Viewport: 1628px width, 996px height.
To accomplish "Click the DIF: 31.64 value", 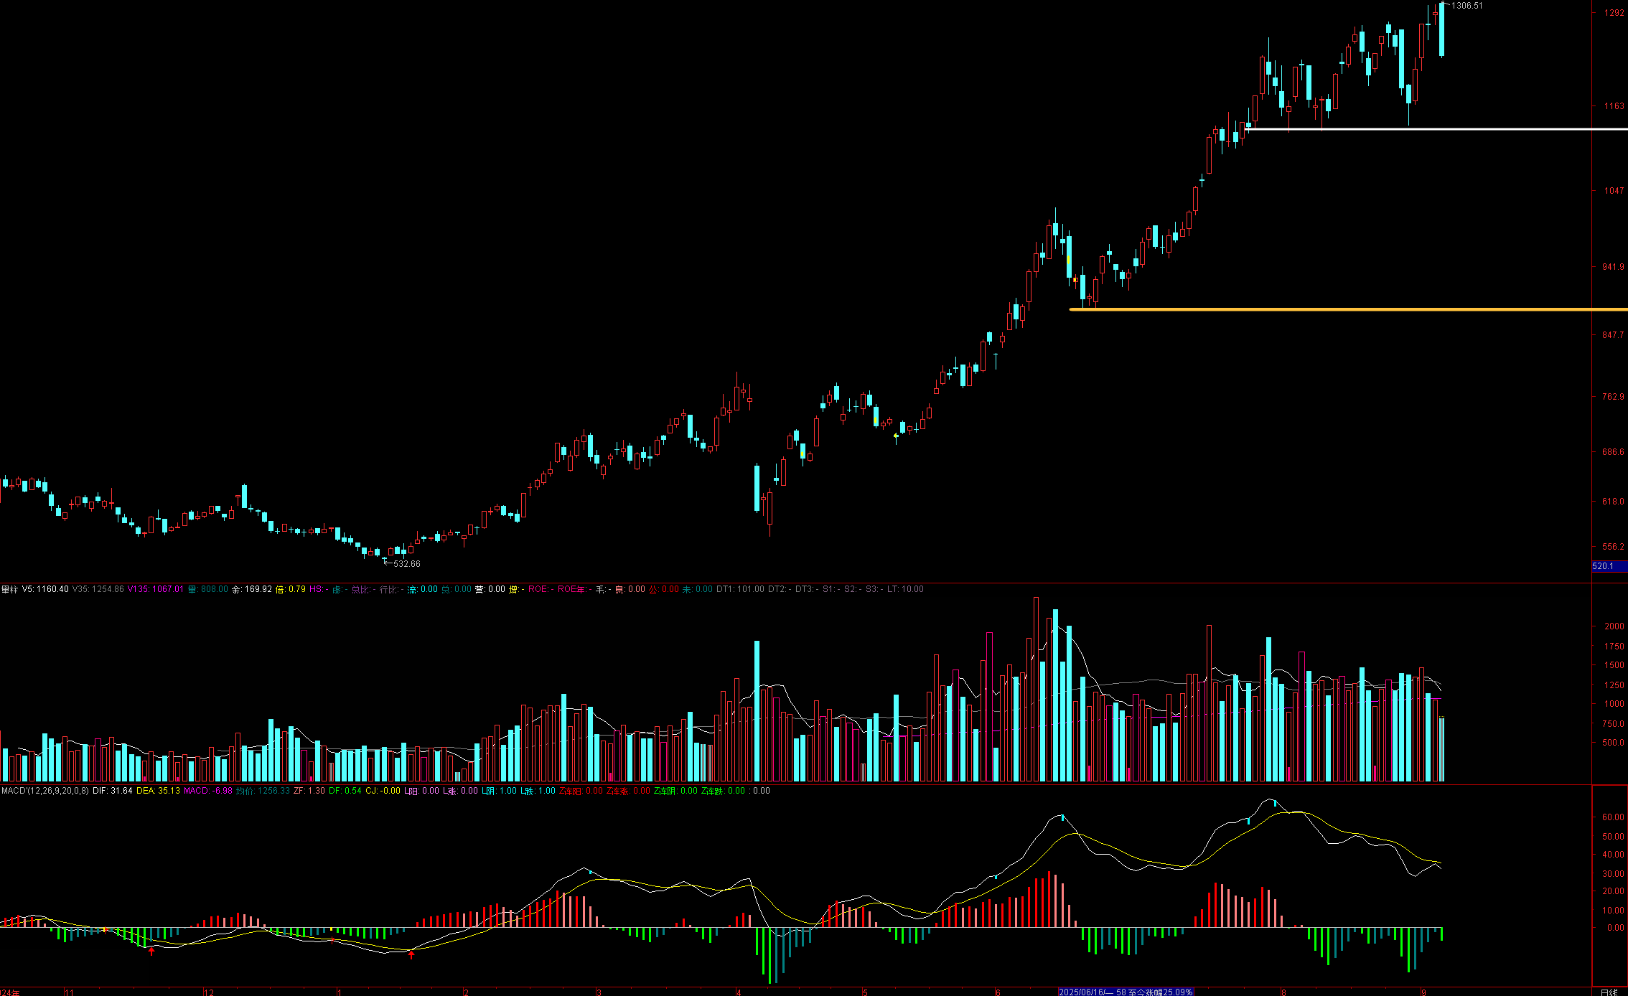I will click(x=113, y=791).
